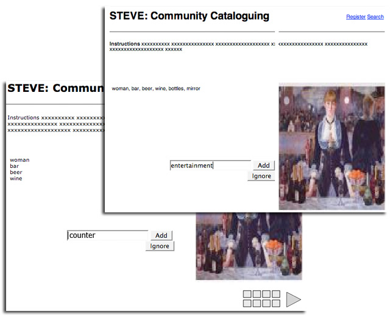Viewport: 390px width, 317px height.
Task: Select the 'beer' tag in back window list
Action: pos(16,172)
